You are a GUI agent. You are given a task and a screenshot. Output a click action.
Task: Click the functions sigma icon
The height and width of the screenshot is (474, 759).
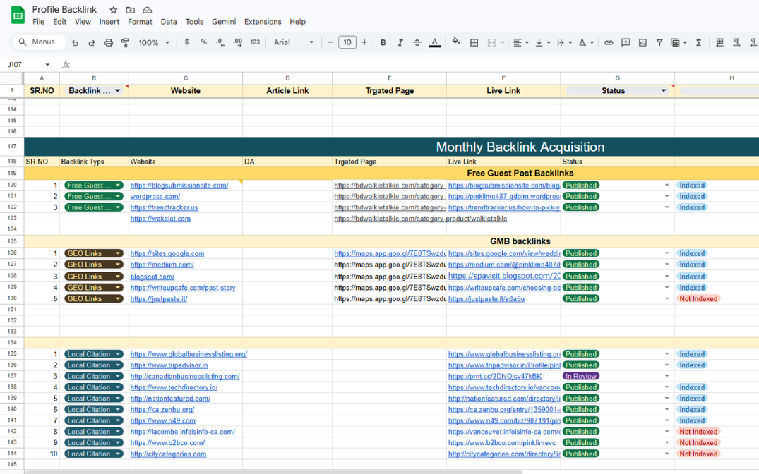(x=698, y=43)
